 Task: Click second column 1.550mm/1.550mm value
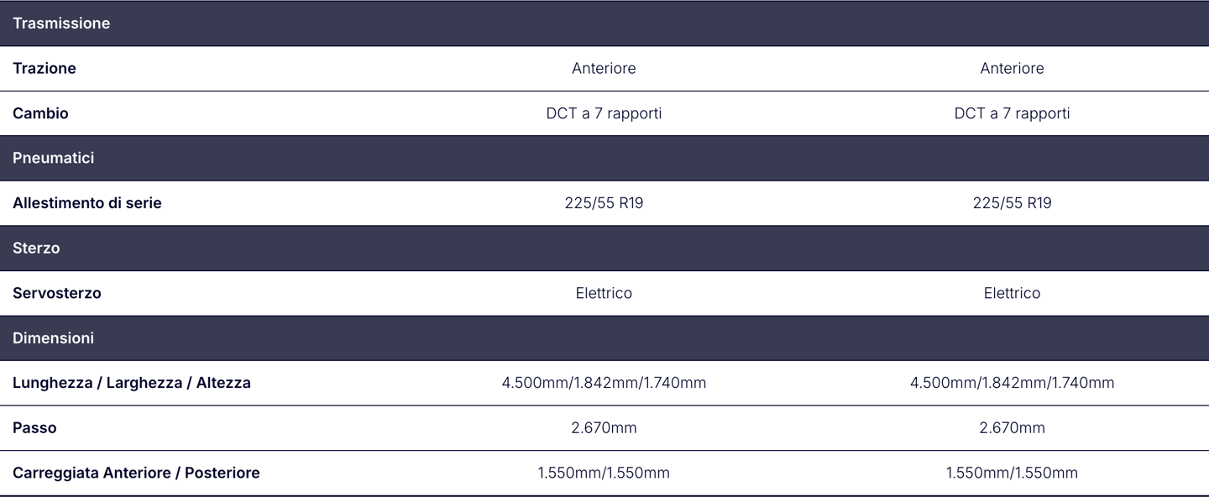1012,473
